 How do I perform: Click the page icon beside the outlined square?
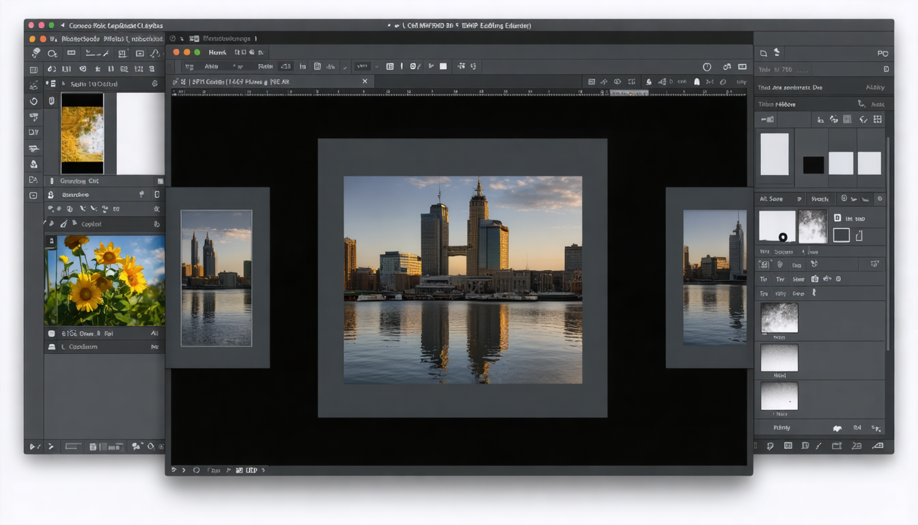[x=859, y=236]
